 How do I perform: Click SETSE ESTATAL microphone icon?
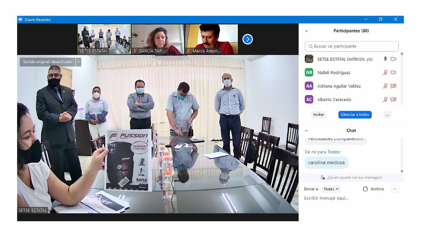point(385,59)
